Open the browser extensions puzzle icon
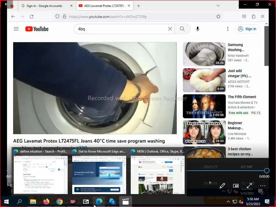 (253, 16)
